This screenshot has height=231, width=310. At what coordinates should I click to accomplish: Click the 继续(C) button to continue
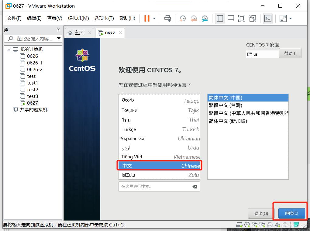(x=291, y=213)
